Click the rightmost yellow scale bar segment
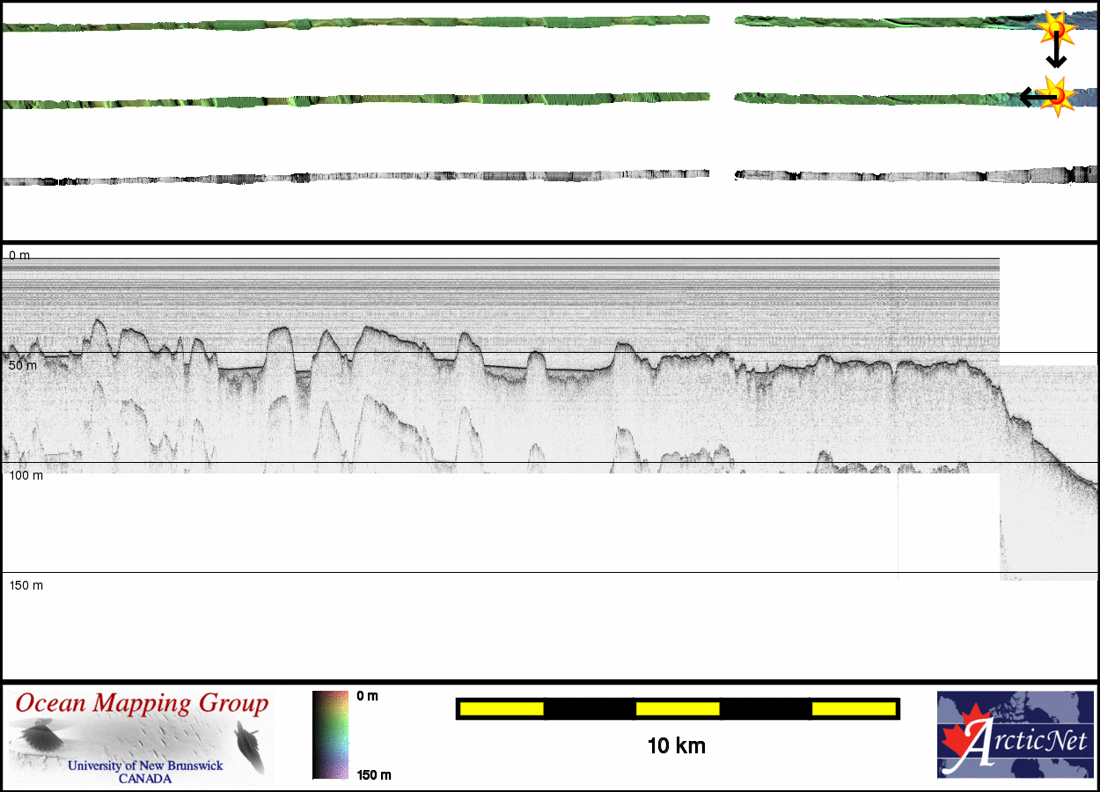The image size is (1100, 792). pyautogui.click(x=853, y=708)
